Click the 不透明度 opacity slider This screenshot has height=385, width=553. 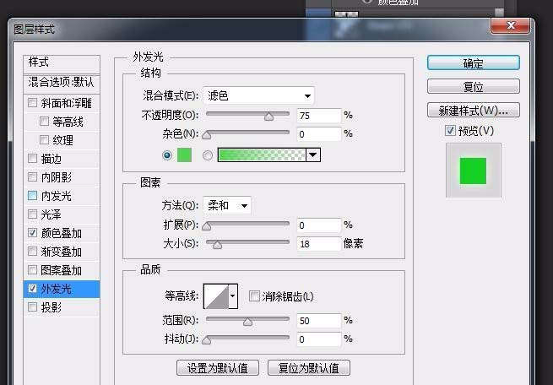(247, 115)
